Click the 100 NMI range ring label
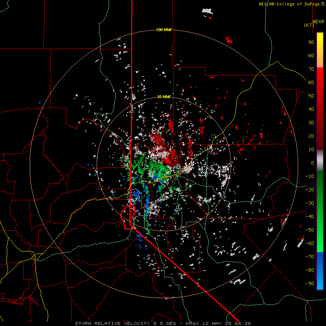The width and height of the screenshot is (326, 326). (164, 30)
